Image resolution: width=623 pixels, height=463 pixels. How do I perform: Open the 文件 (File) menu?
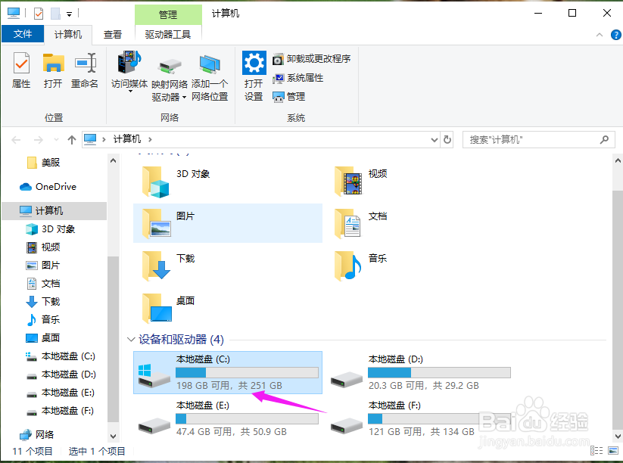pyautogui.click(x=23, y=33)
